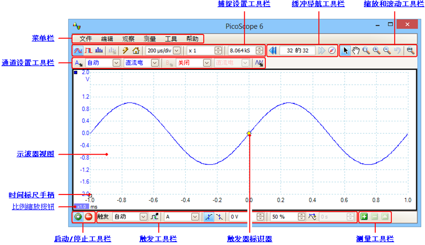Screen dimensions: 425x245
Task: Click the Home icon in capture toolbar
Action: pos(136,50)
